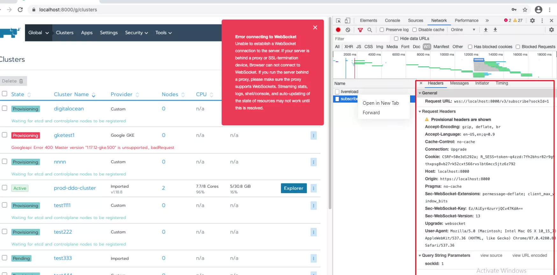Check the test333 cluster row
Image resolution: width=557 pixels, height=275 pixels.
coord(4,257)
